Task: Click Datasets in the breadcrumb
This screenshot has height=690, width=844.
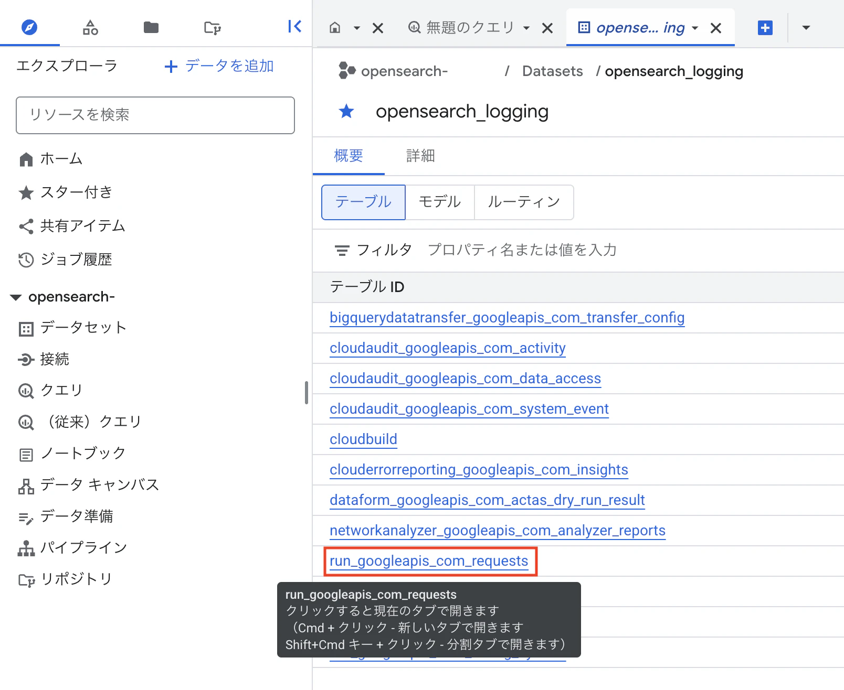Action: pyautogui.click(x=552, y=71)
